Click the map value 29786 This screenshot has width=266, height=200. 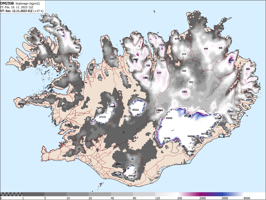[x=167, y=138]
